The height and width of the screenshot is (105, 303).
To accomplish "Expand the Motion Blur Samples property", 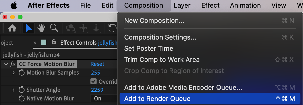I will pyautogui.click(x=14, y=73).
